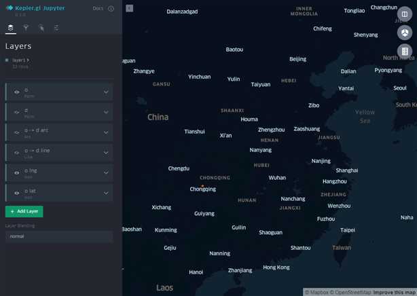
Task: Expand the 'o lng' layer settings
Action: [x=106, y=172]
